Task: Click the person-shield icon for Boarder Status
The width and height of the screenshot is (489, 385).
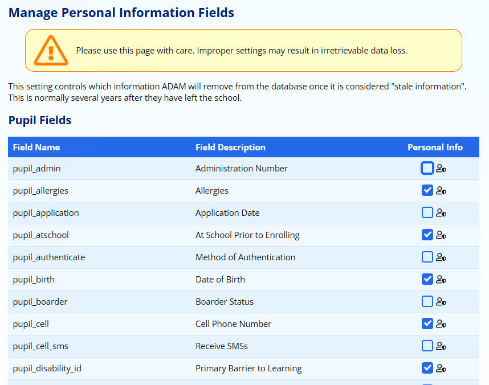Action: (x=441, y=302)
